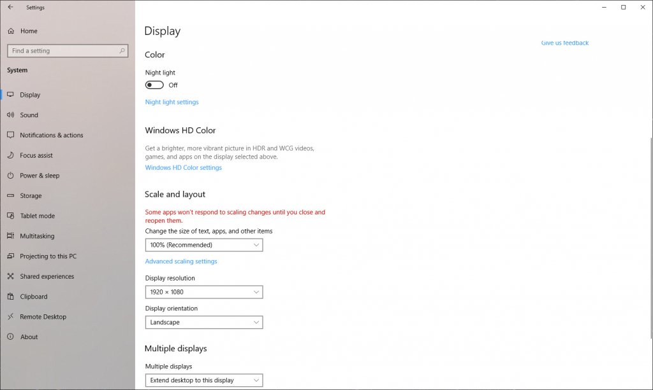Go back using the back arrow icon
Screen dimensions: 653x390
coord(10,7)
